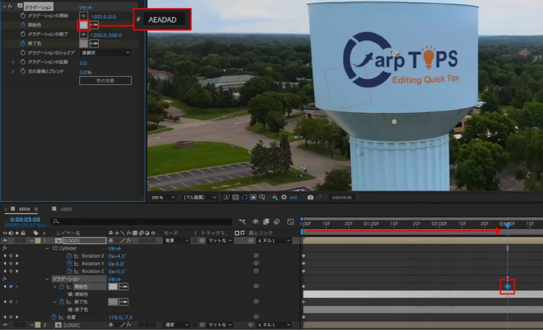Click 終了色 color swatch in Effect Controls
This screenshot has width=543, height=330.
click(83, 44)
